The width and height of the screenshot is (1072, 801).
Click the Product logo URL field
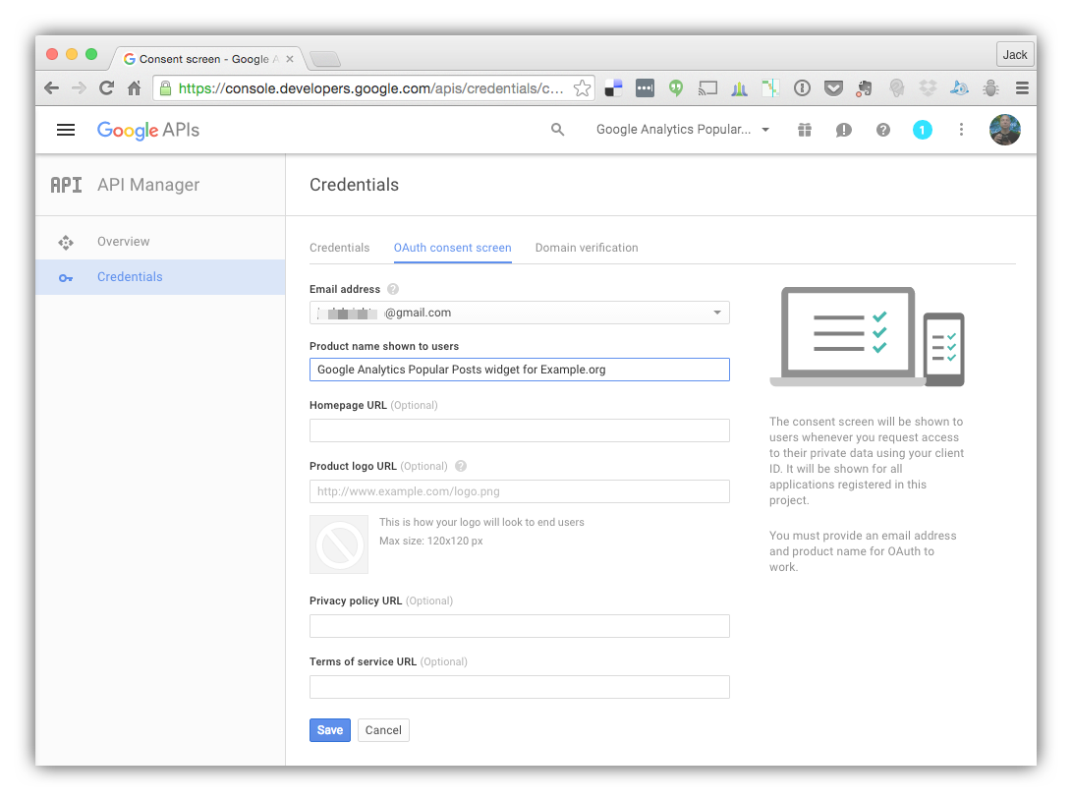(x=520, y=491)
